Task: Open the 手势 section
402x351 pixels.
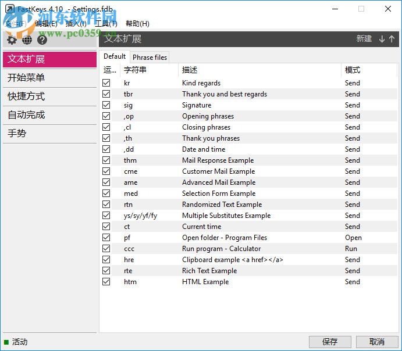Action: (49, 134)
